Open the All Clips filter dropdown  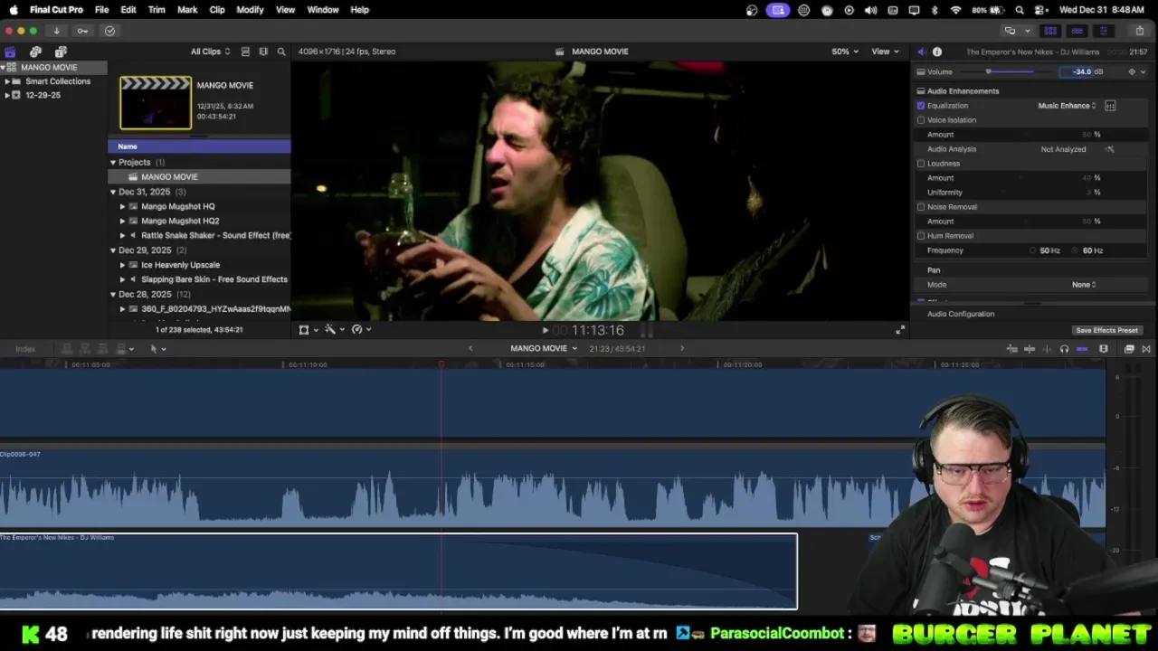tap(210, 52)
